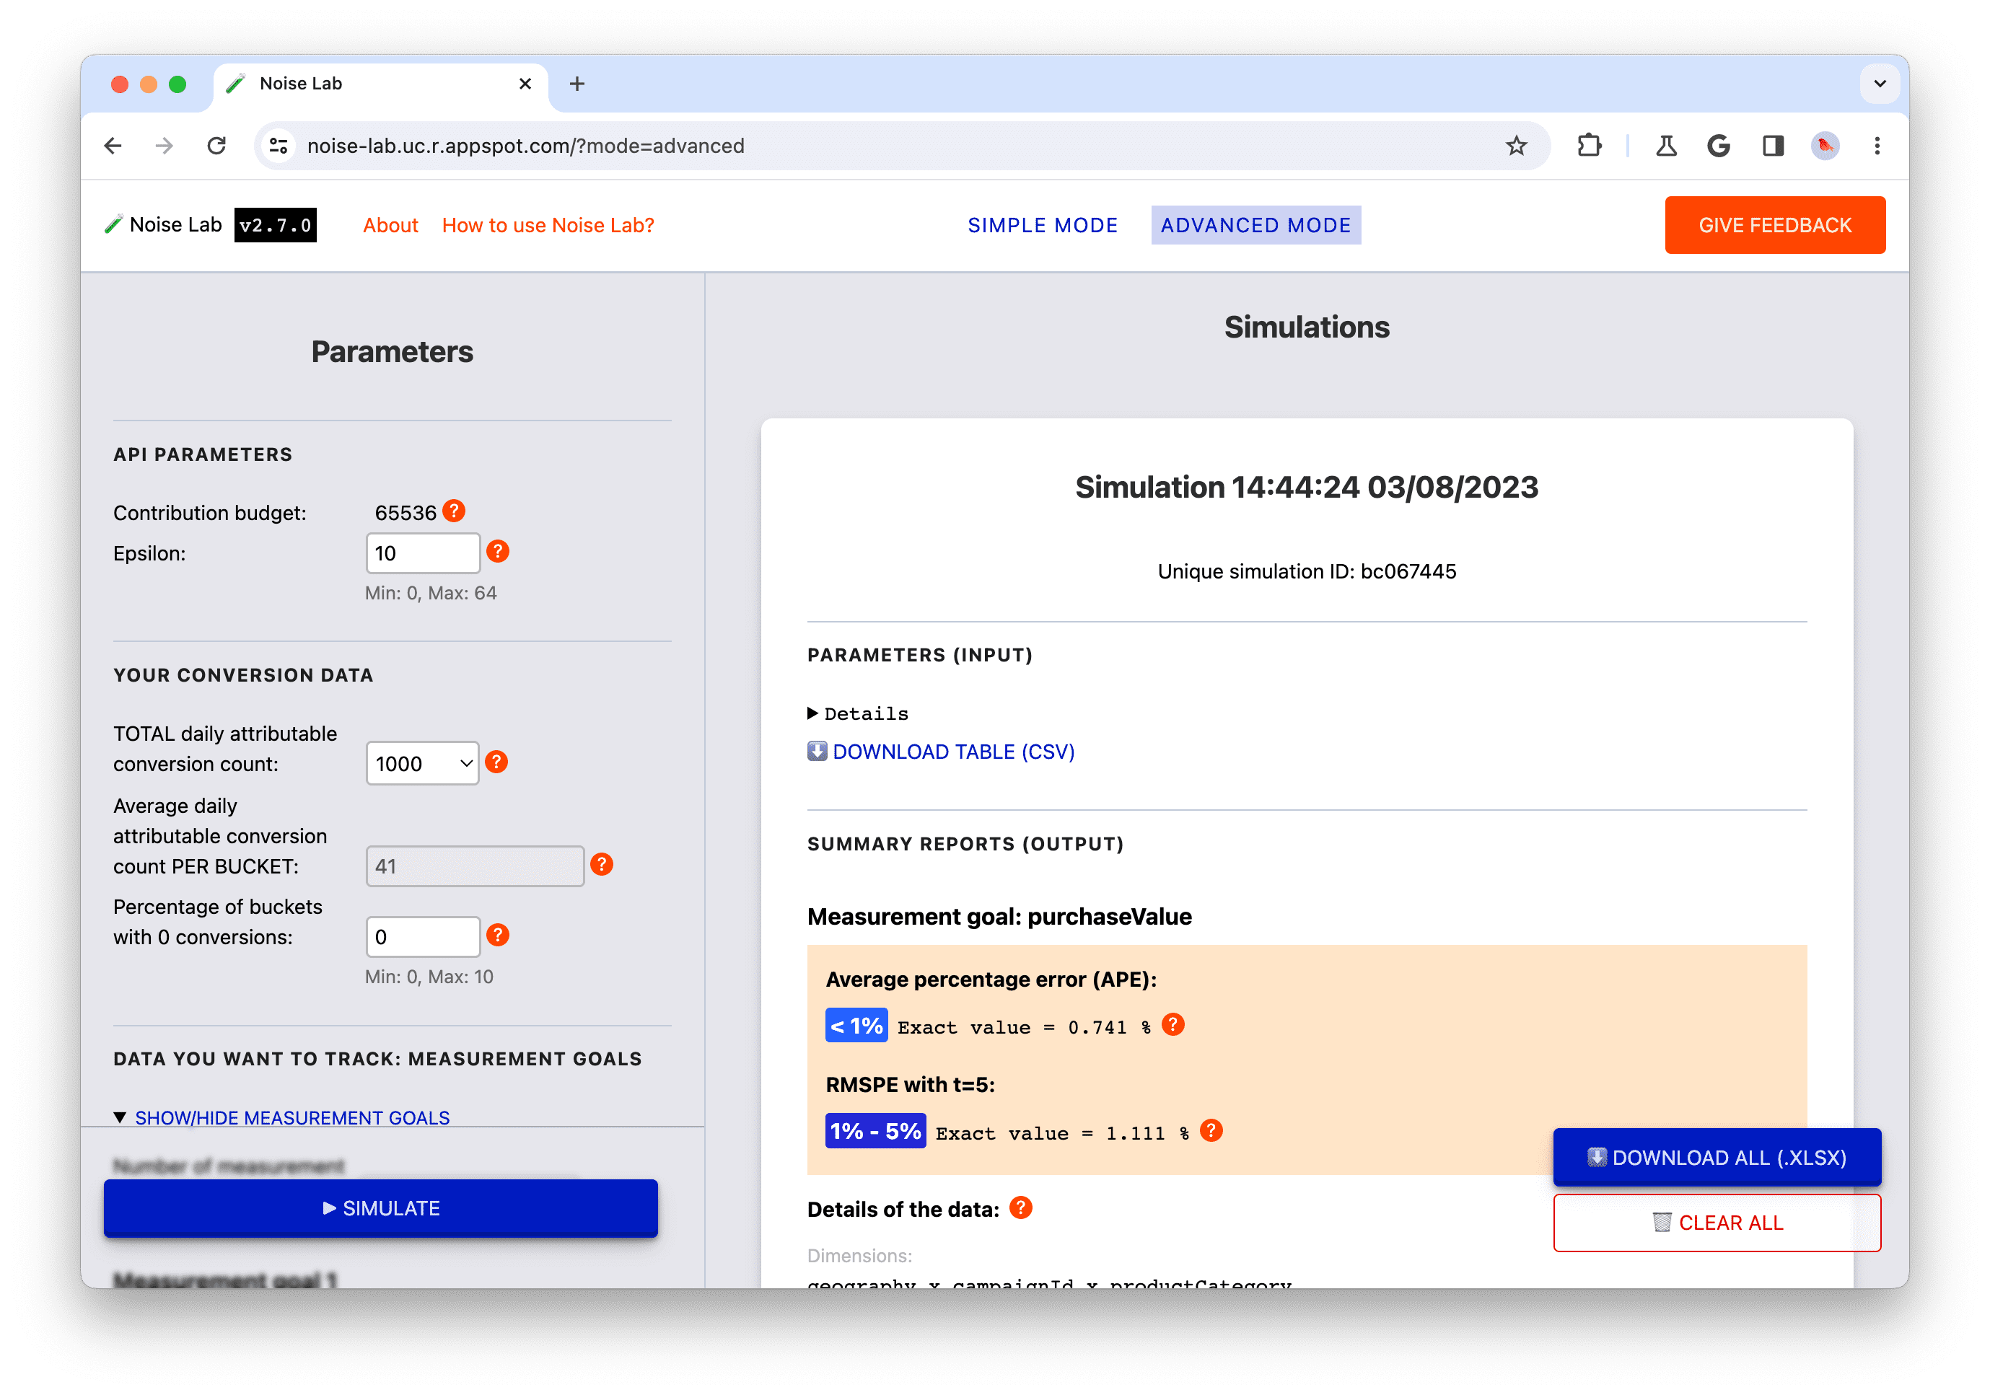Click the SIMULATE playback control button

(x=381, y=1209)
